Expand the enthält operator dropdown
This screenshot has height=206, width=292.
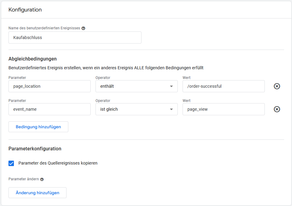coord(136,86)
